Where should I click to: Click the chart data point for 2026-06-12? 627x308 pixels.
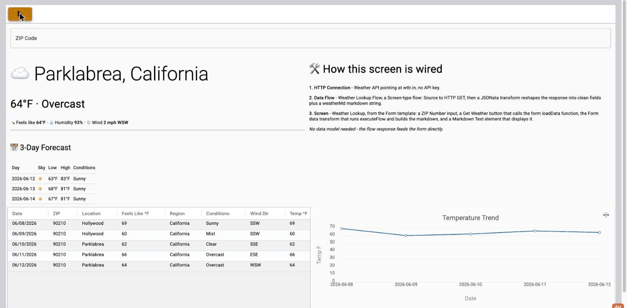600,232
